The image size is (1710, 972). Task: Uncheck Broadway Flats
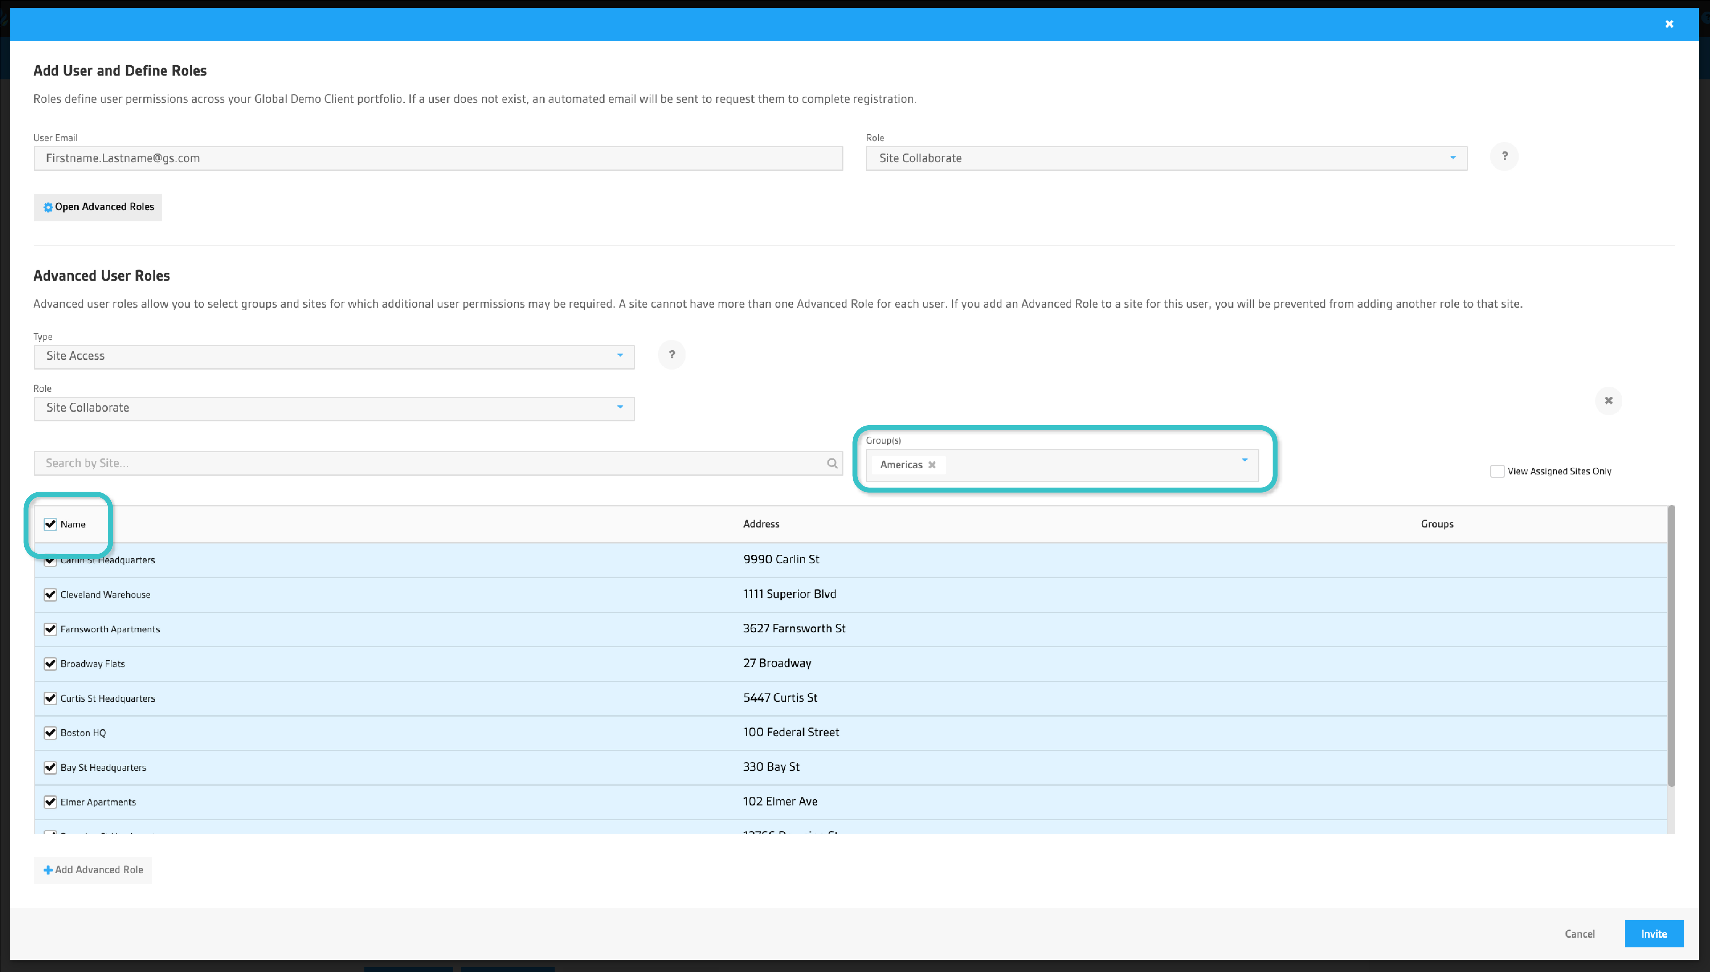tap(50, 664)
